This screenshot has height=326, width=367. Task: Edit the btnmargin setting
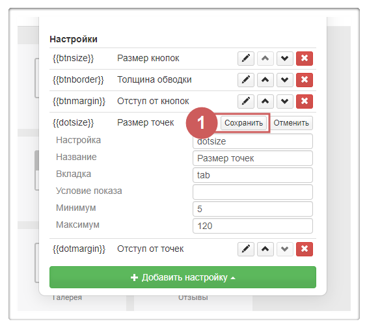(246, 102)
